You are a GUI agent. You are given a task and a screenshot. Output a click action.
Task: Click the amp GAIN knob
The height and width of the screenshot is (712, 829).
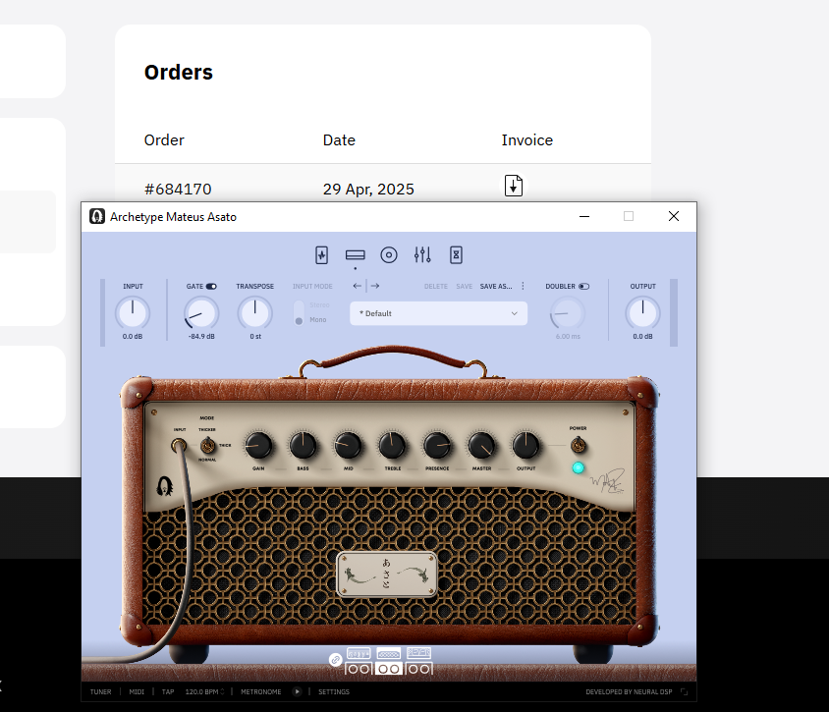(258, 446)
